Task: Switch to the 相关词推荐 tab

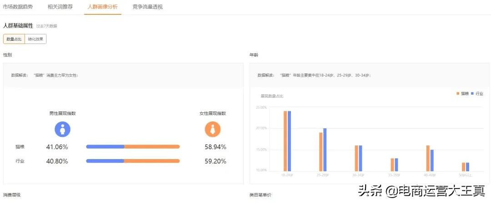Action: tap(60, 7)
